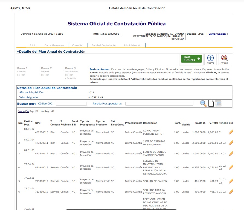This screenshot has width=244, height=210.
Task: Open the Entidad Contratante menu
Action: [x=104, y=45]
